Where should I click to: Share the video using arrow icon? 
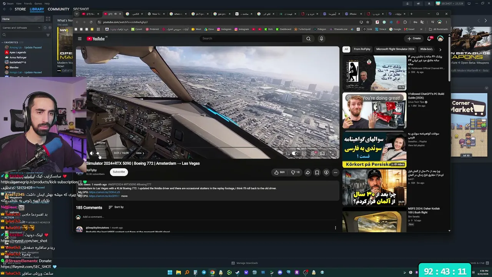[x=308, y=172]
